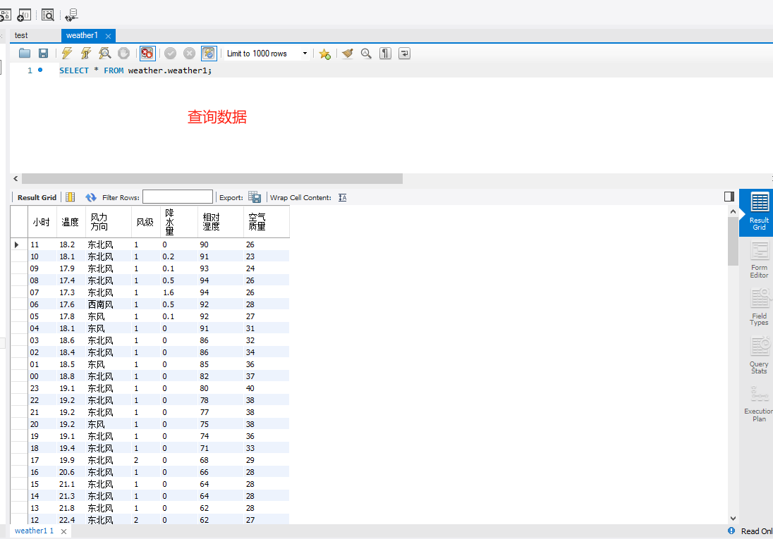This screenshot has height=539, width=773.
Task: Select temperature cell 22.4
Action: point(71,520)
